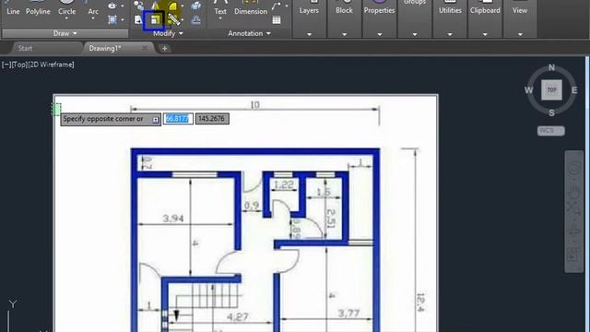Screen dimensions: 590x332
Task: Expand the Clipboard panel
Action: (x=485, y=34)
